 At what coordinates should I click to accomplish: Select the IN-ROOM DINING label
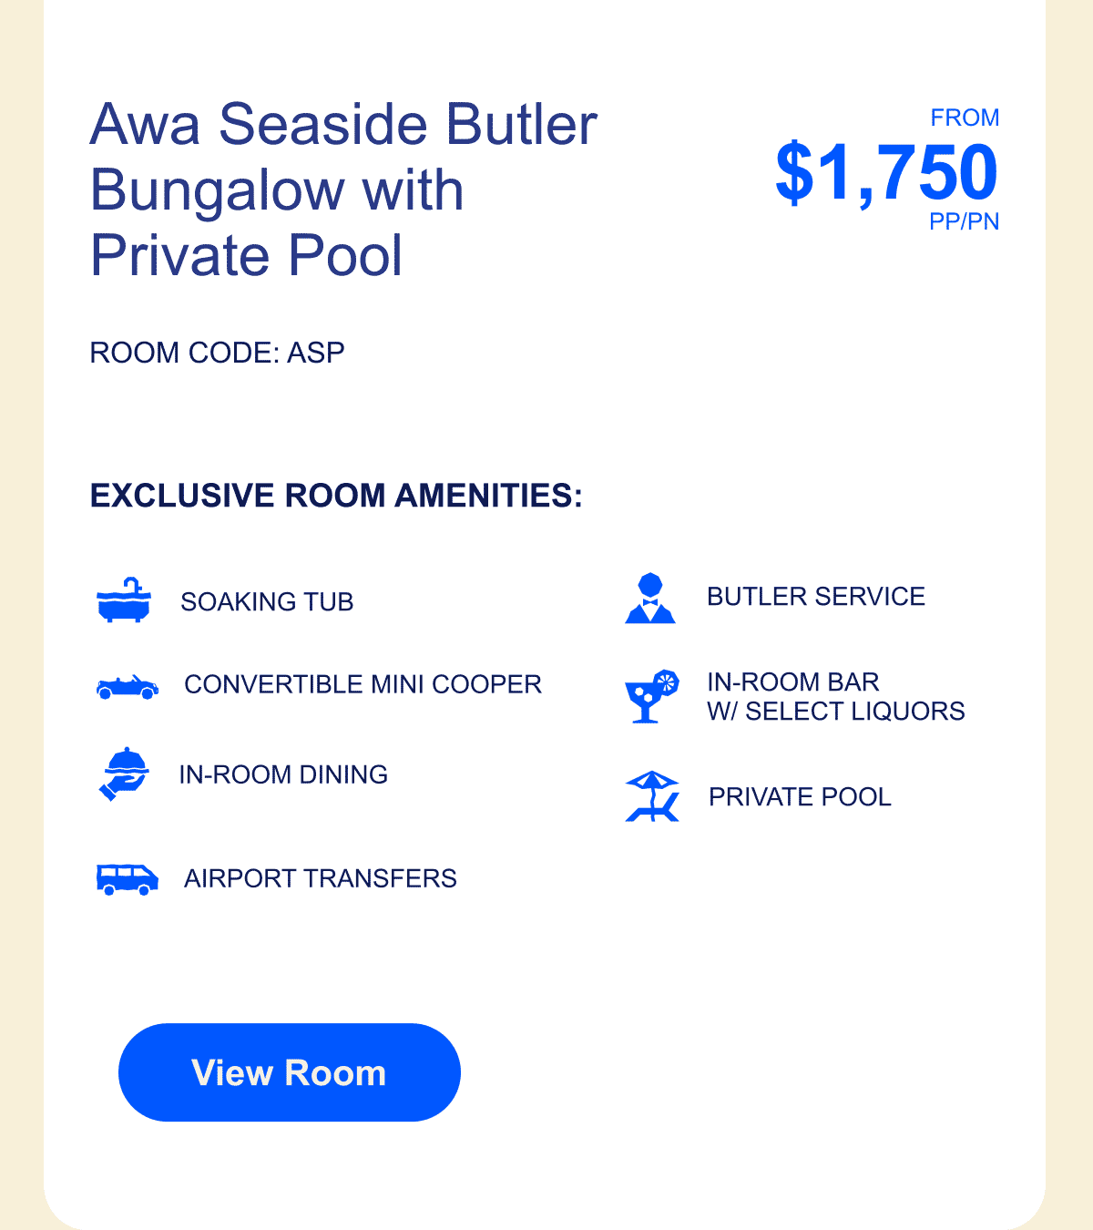pyautogui.click(x=283, y=774)
